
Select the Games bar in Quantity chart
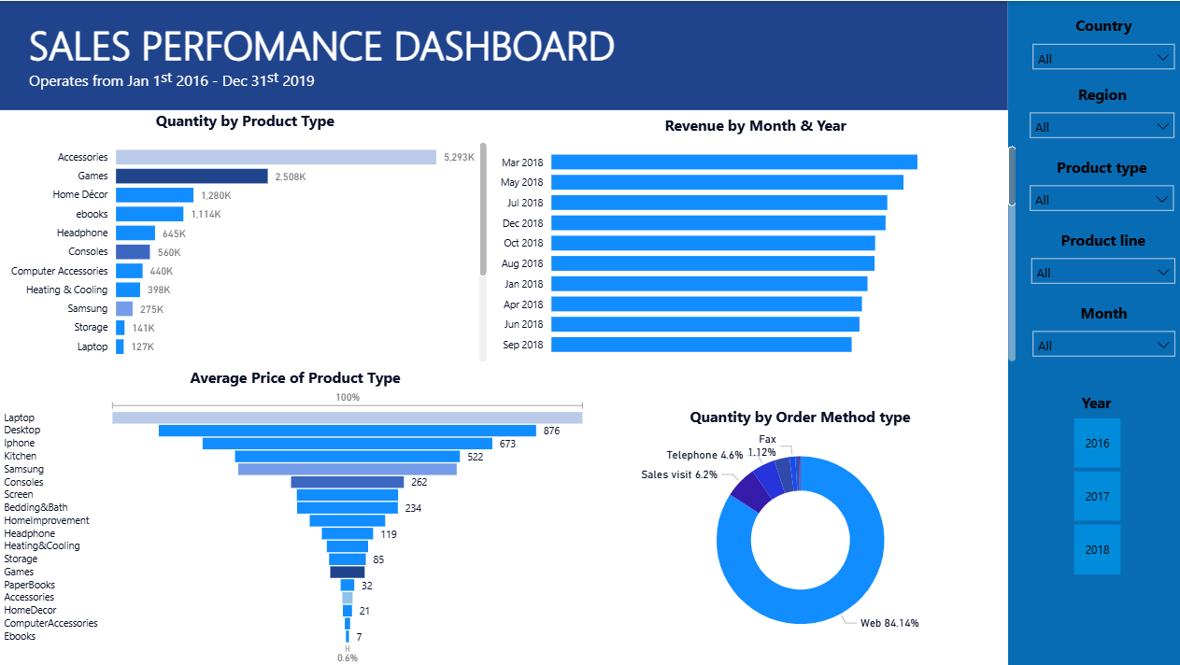point(192,176)
